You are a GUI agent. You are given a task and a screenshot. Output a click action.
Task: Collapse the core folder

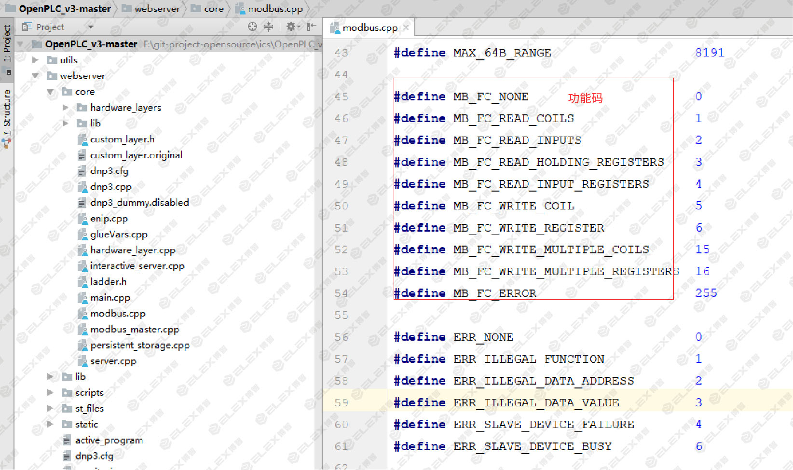click(50, 92)
